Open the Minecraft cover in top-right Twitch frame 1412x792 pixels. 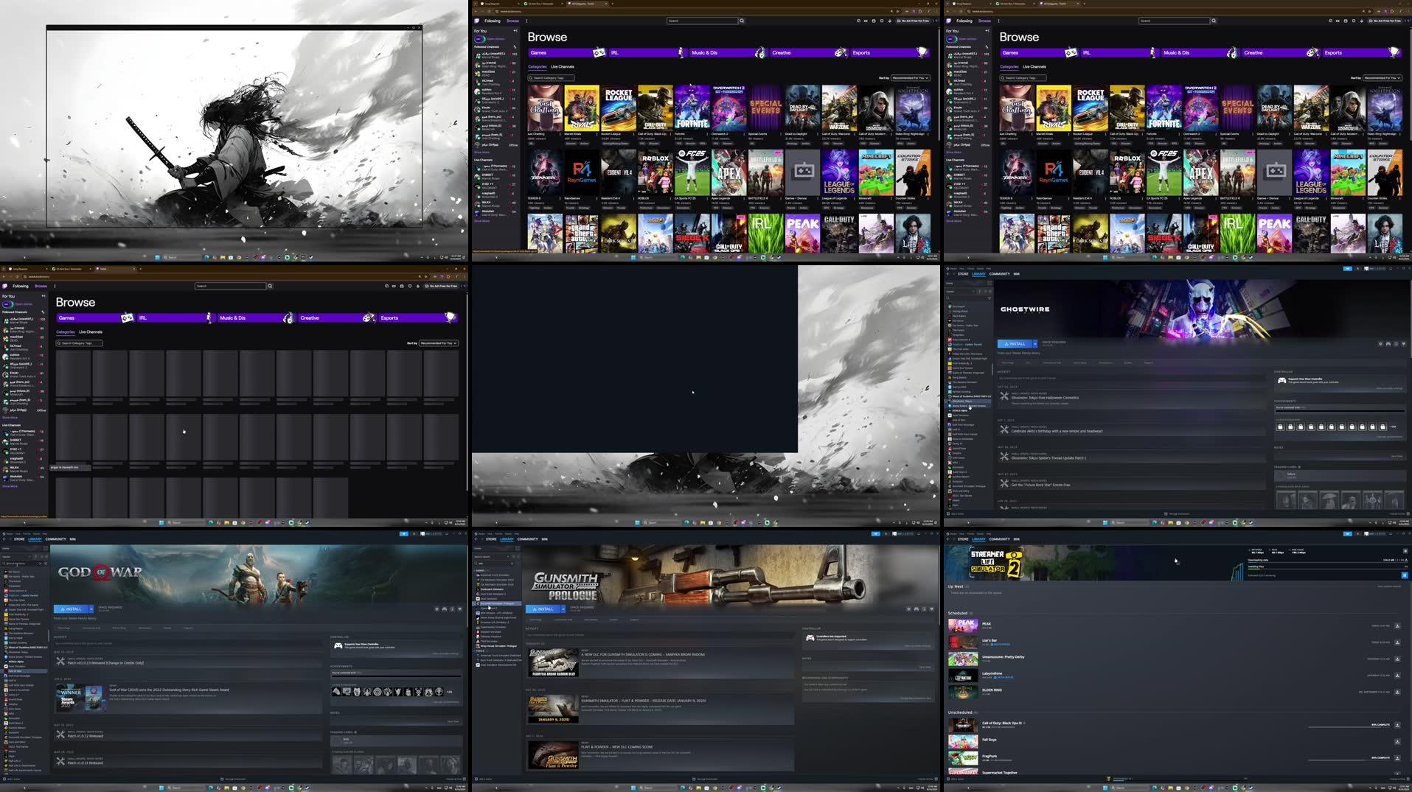1348,172
